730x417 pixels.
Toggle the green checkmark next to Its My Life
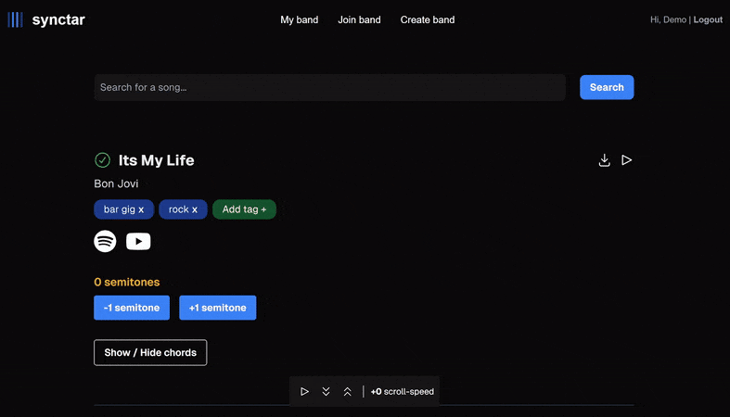coord(103,160)
